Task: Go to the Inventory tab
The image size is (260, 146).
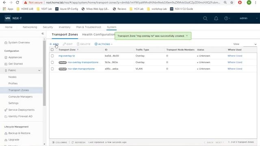Action: (x=65, y=27)
